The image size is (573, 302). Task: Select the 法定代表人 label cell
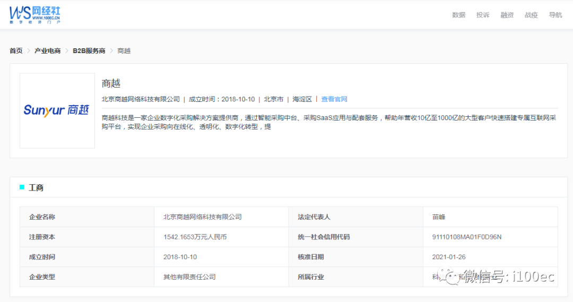356,217
